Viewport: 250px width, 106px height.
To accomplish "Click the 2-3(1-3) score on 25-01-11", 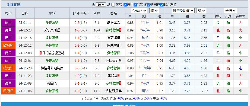I will (81, 23).
